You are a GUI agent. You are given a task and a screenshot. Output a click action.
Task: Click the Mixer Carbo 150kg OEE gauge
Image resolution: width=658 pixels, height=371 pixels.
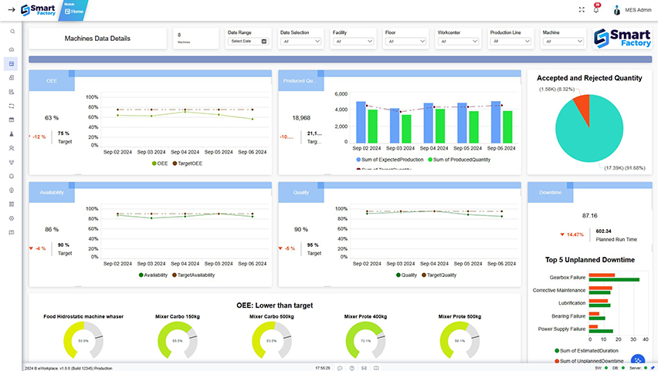click(178, 340)
